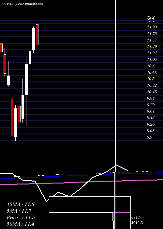
Task: Select the 11.75 price axis label
Action: pos(152,34)
